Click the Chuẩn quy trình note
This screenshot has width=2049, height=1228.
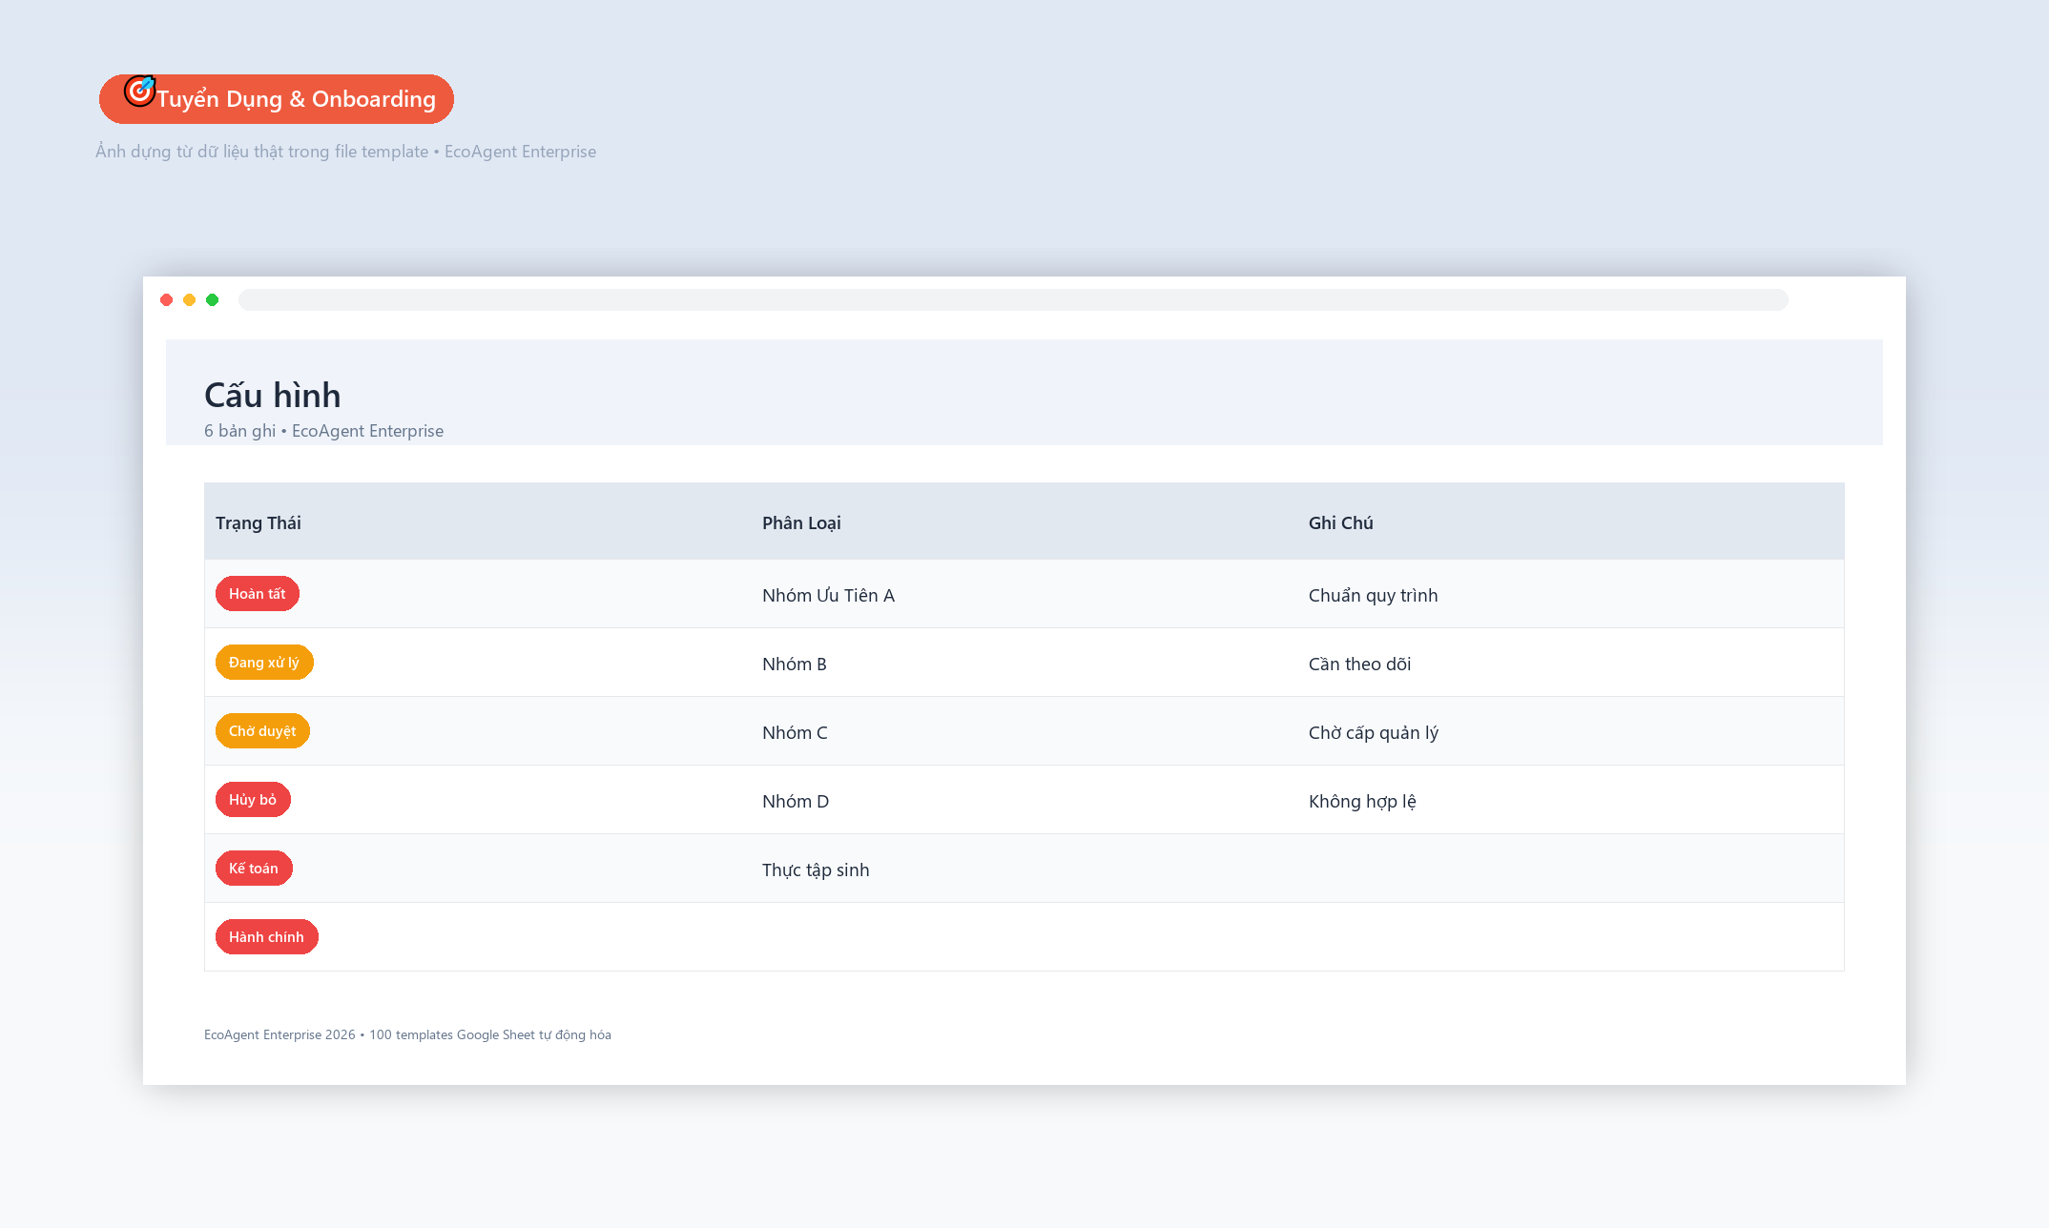tap(1374, 596)
